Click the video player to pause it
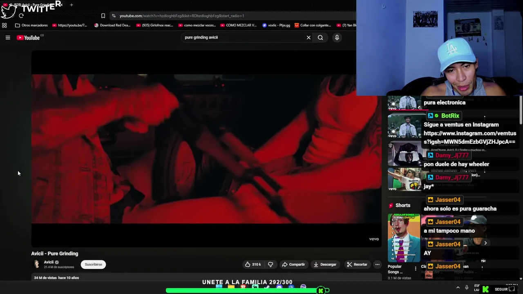 206,149
